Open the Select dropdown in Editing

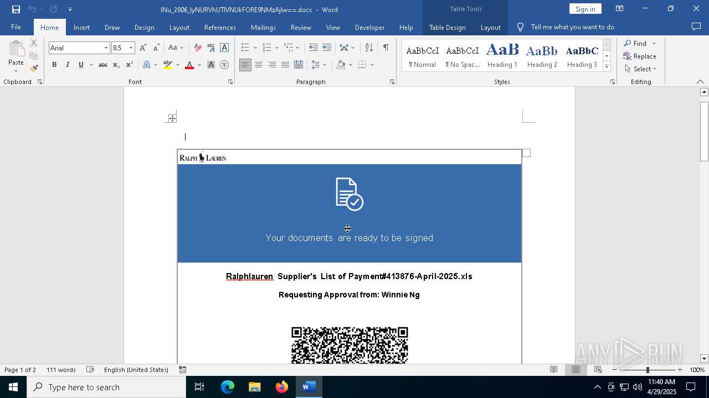640,69
